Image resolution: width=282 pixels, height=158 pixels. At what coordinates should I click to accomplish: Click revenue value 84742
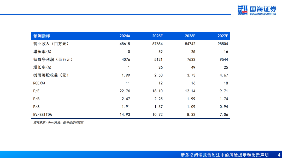pos(190,44)
